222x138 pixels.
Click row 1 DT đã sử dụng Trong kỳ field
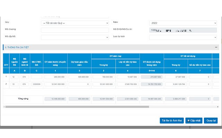point(176,77)
